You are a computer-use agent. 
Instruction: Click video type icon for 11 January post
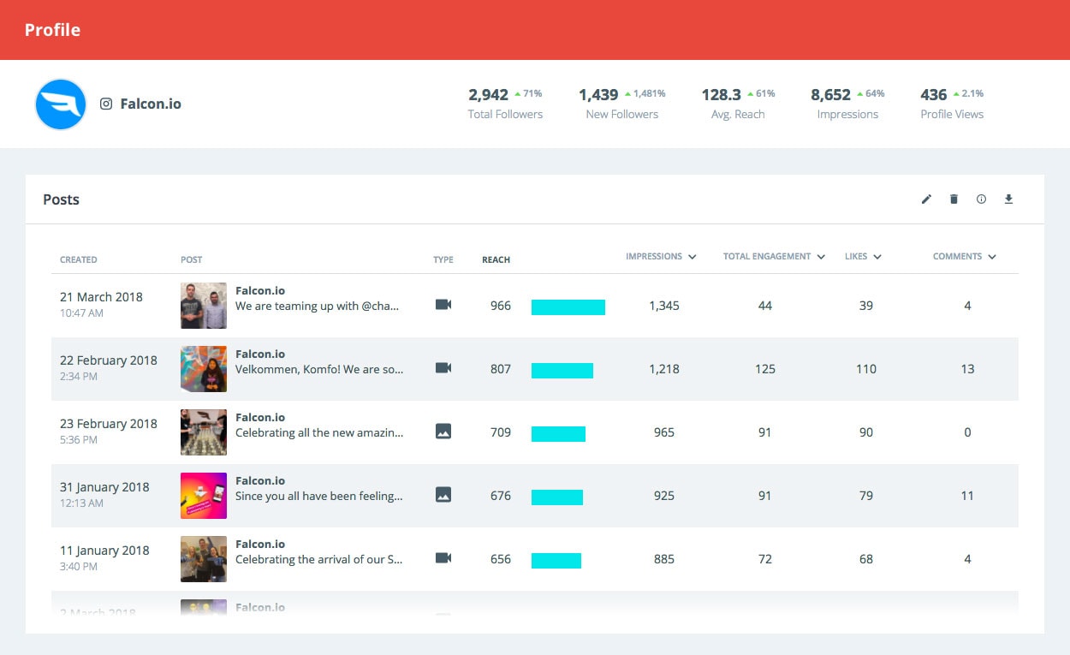(x=443, y=558)
